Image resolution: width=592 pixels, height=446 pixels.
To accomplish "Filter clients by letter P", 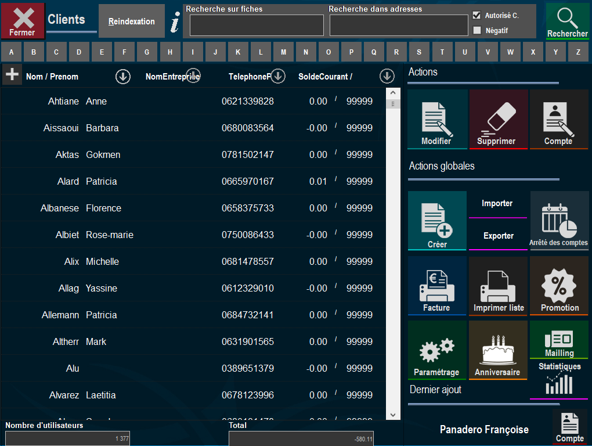I will 351,52.
